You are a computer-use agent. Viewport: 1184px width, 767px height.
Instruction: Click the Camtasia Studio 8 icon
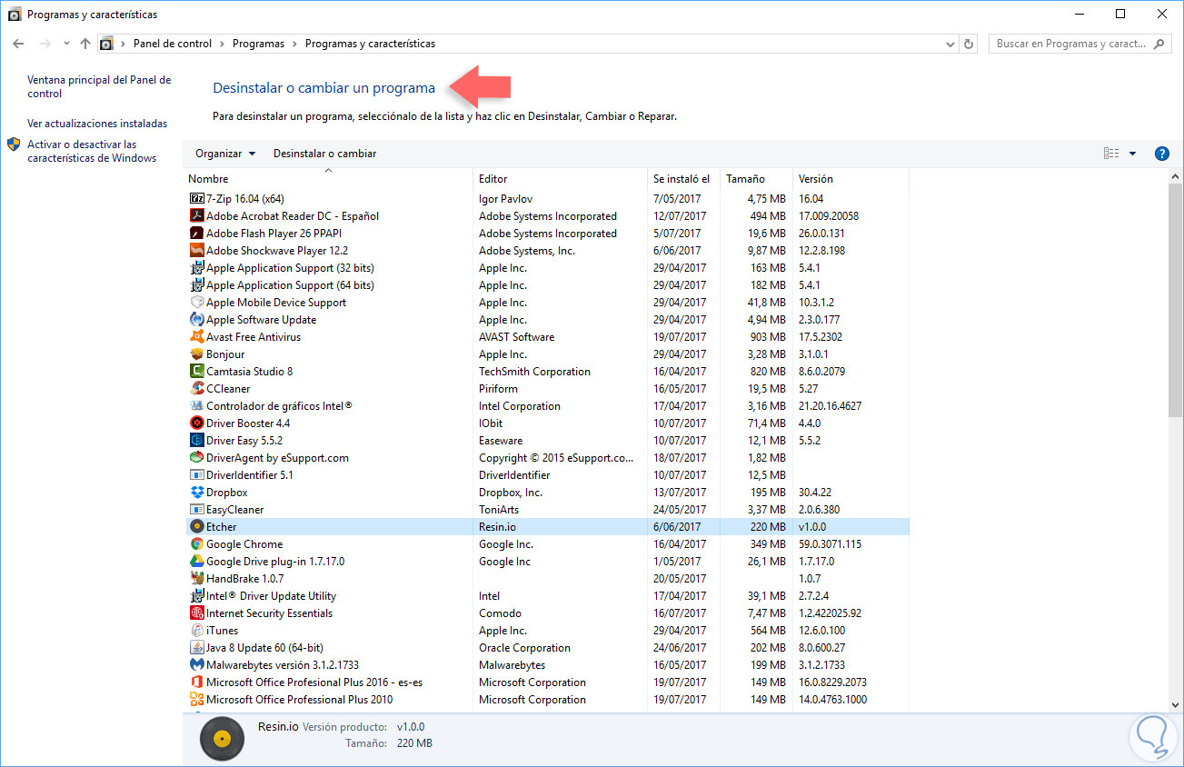click(x=197, y=371)
